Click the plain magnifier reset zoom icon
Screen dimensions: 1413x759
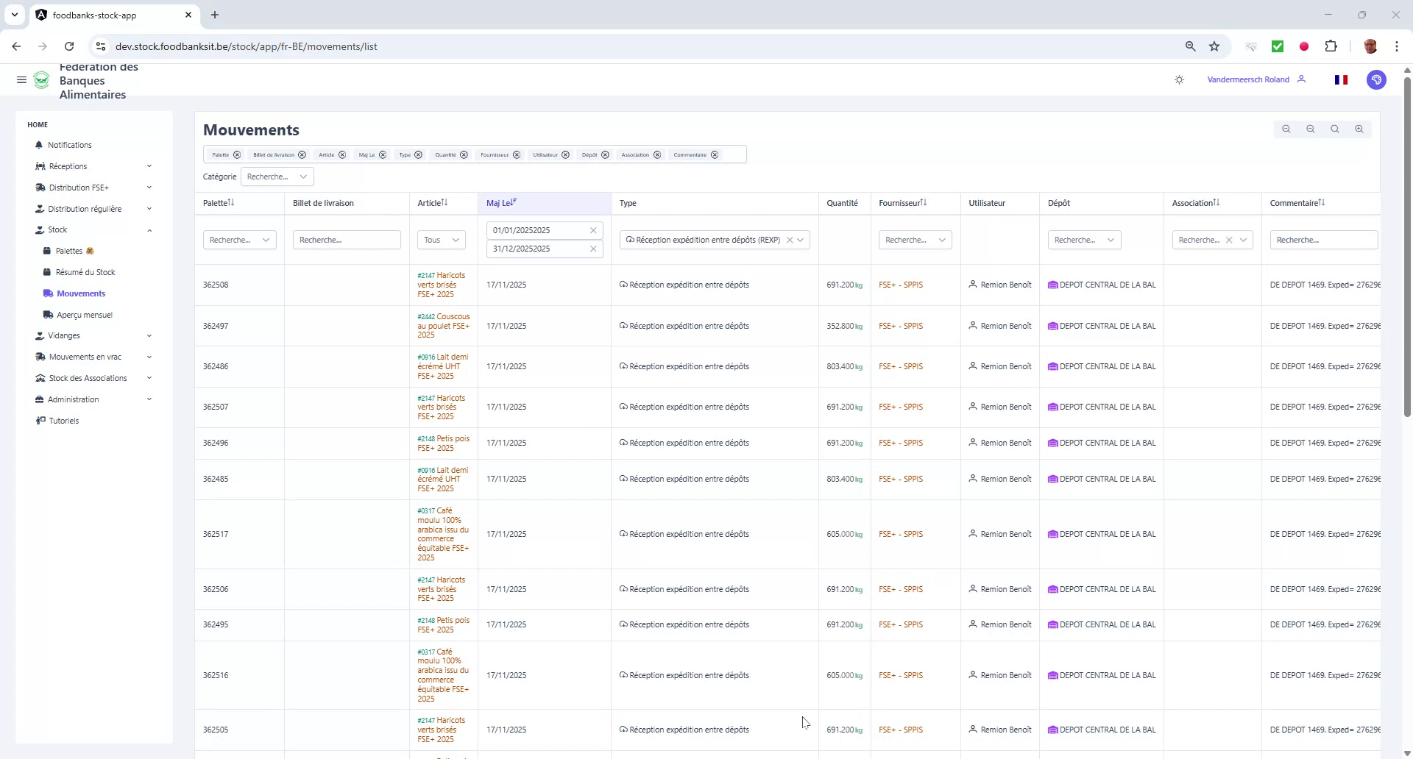click(x=1335, y=129)
